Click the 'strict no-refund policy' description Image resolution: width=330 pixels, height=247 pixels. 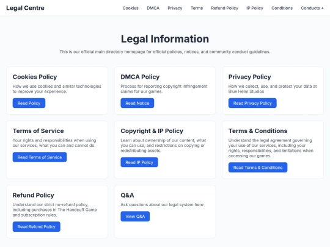55,210
